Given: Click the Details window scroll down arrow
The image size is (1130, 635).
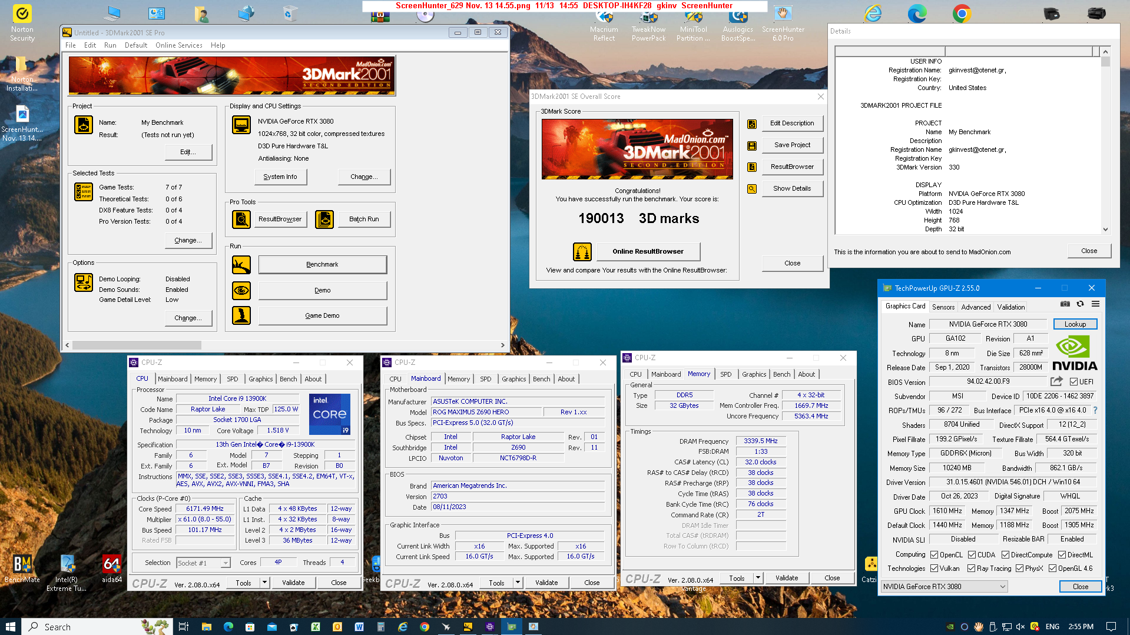Looking at the screenshot, I should (1105, 230).
